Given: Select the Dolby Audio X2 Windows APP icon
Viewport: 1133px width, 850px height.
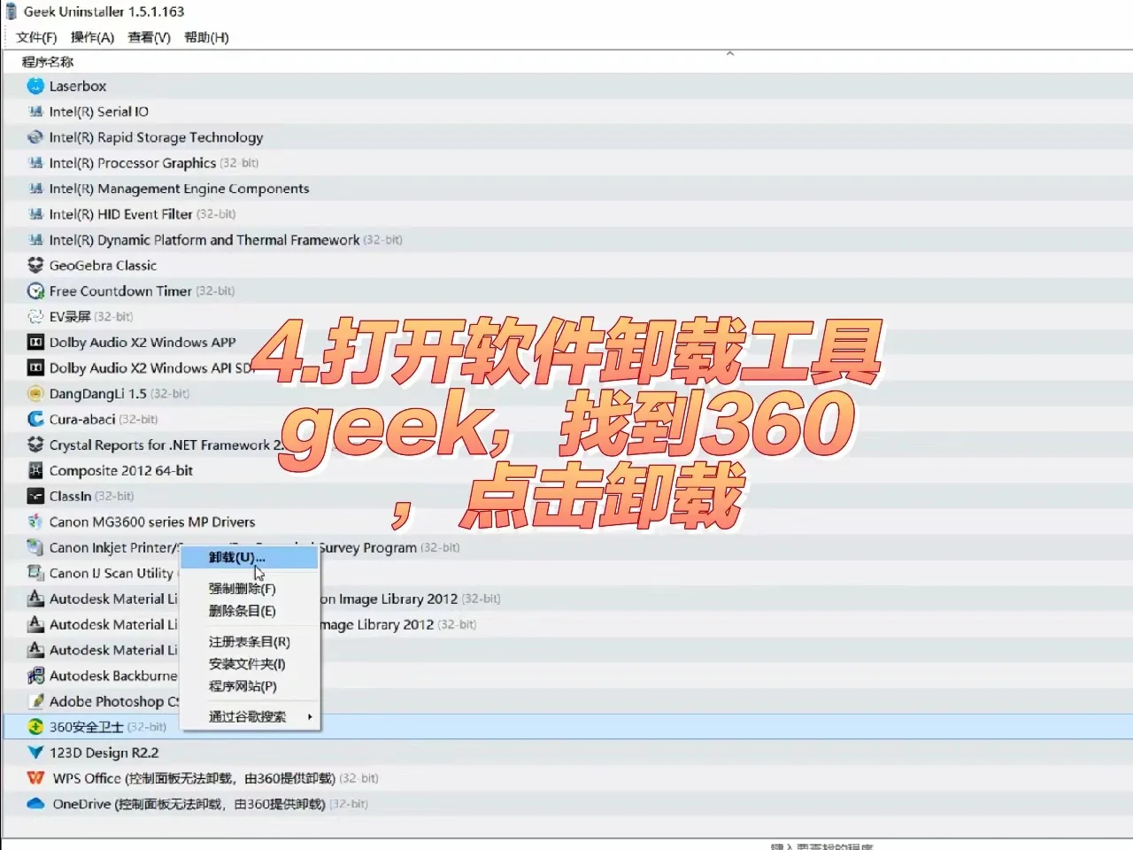Looking at the screenshot, I should [x=35, y=342].
